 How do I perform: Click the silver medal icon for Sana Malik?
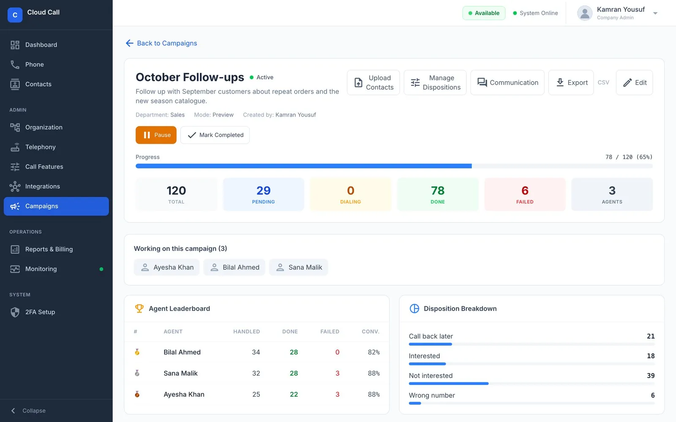[137, 373]
